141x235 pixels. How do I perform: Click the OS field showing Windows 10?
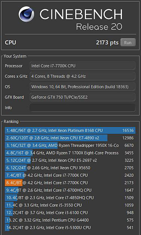tap(82, 87)
